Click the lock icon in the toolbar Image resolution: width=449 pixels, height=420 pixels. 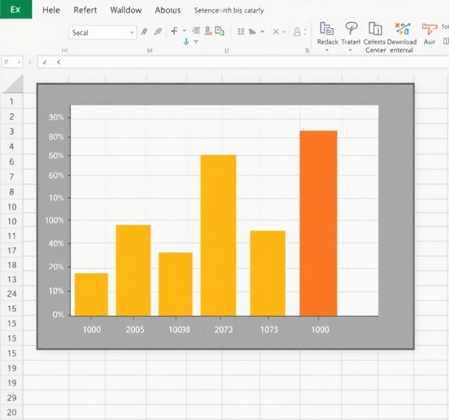click(x=297, y=31)
